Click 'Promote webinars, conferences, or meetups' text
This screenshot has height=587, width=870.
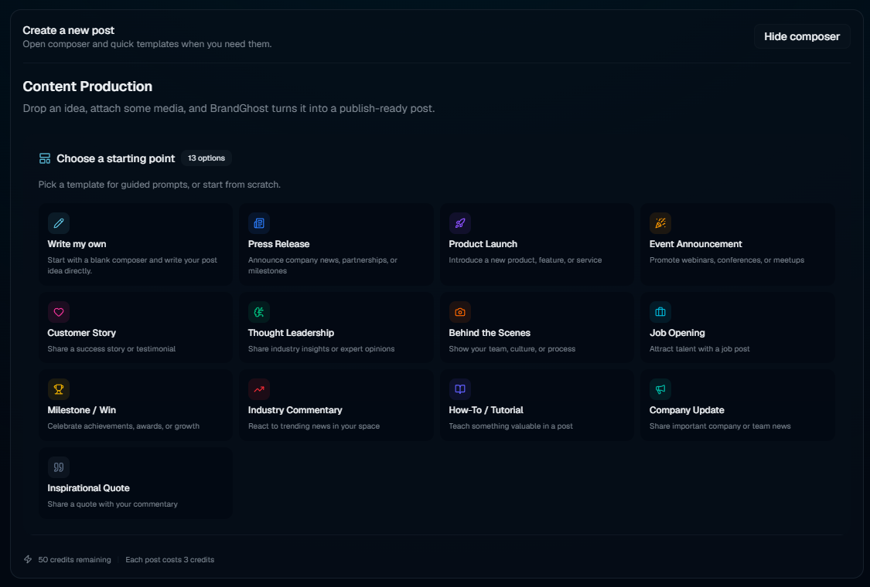726,260
